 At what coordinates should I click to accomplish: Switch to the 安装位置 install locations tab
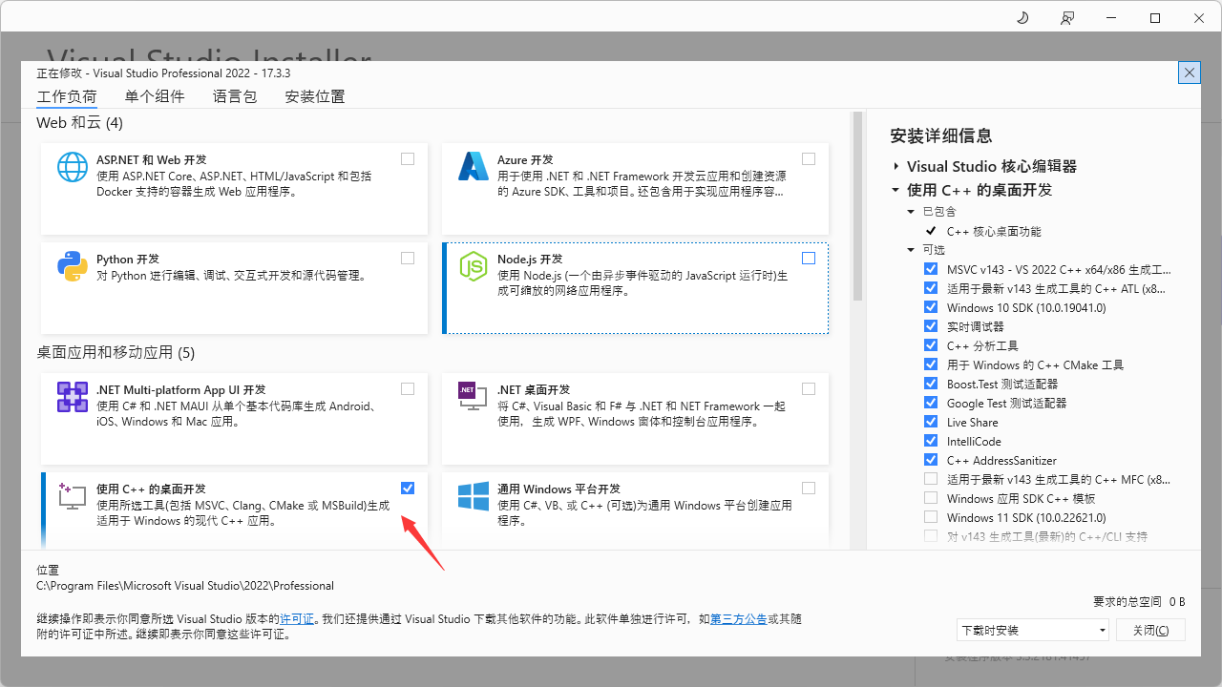click(315, 96)
